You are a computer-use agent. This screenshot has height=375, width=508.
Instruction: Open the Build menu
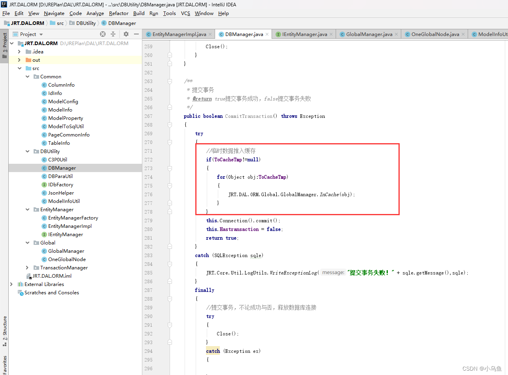[139, 13]
